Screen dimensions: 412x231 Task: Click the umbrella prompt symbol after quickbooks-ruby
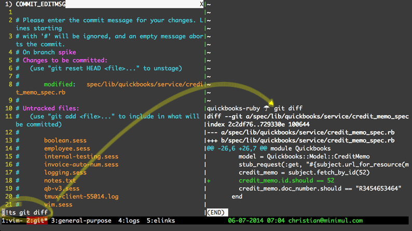267,108
